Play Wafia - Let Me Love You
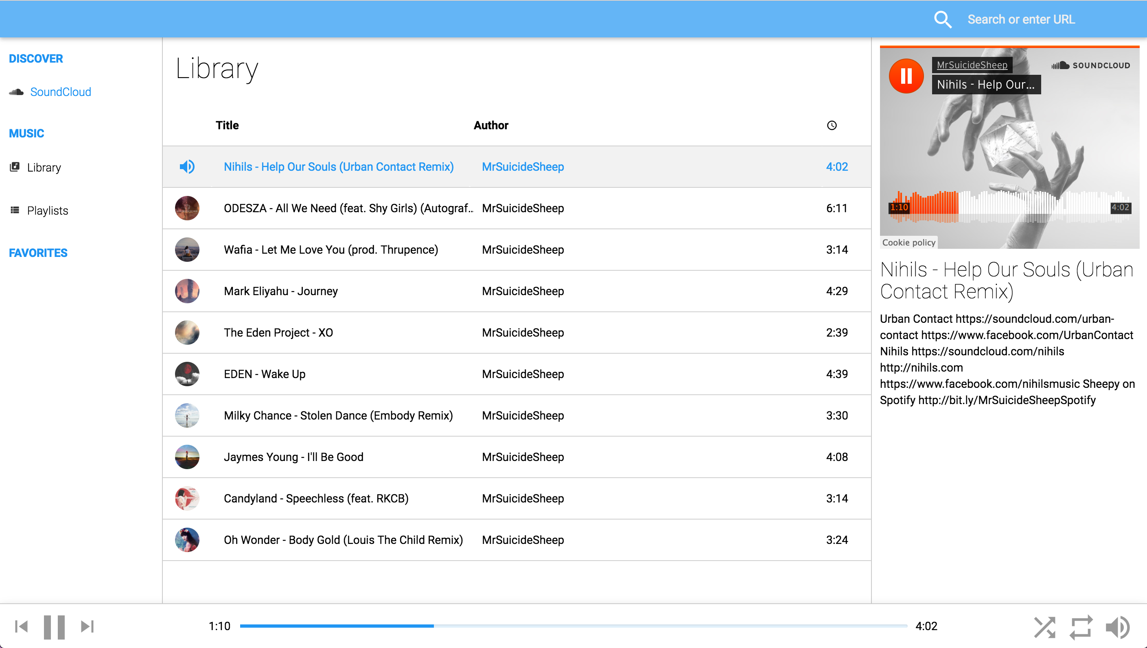The height and width of the screenshot is (648, 1147). pos(331,249)
